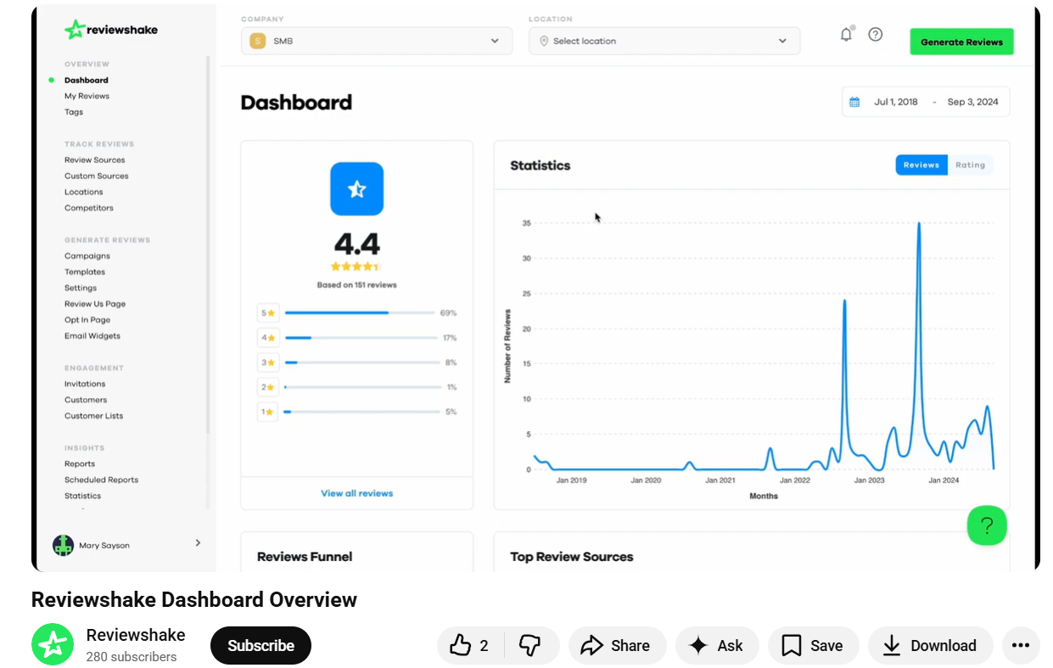Open the Select location dropdown
This screenshot has height=668, width=1053.
(x=664, y=41)
